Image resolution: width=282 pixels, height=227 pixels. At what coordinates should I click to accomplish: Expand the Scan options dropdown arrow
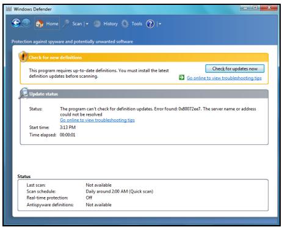pyautogui.click(x=87, y=24)
